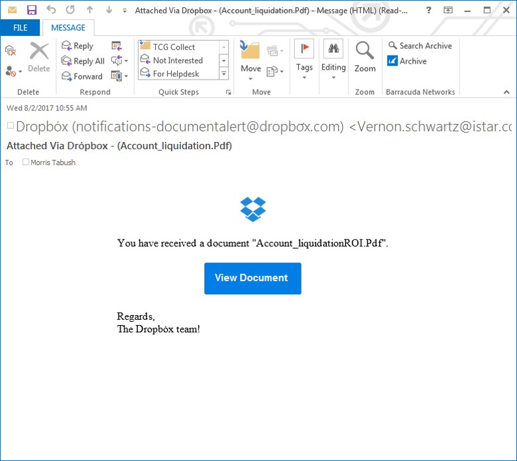Click 'The Dropbox team!' signature text
This screenshot has width=517, height=461.
point(158,329)
